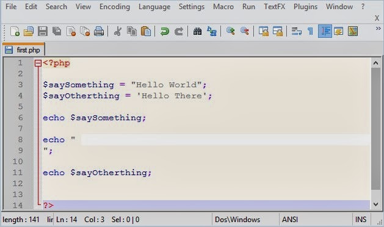Click the Zoom In magnifier icon
This screenshot has height=227, width=384.
(x=230, y=31)
